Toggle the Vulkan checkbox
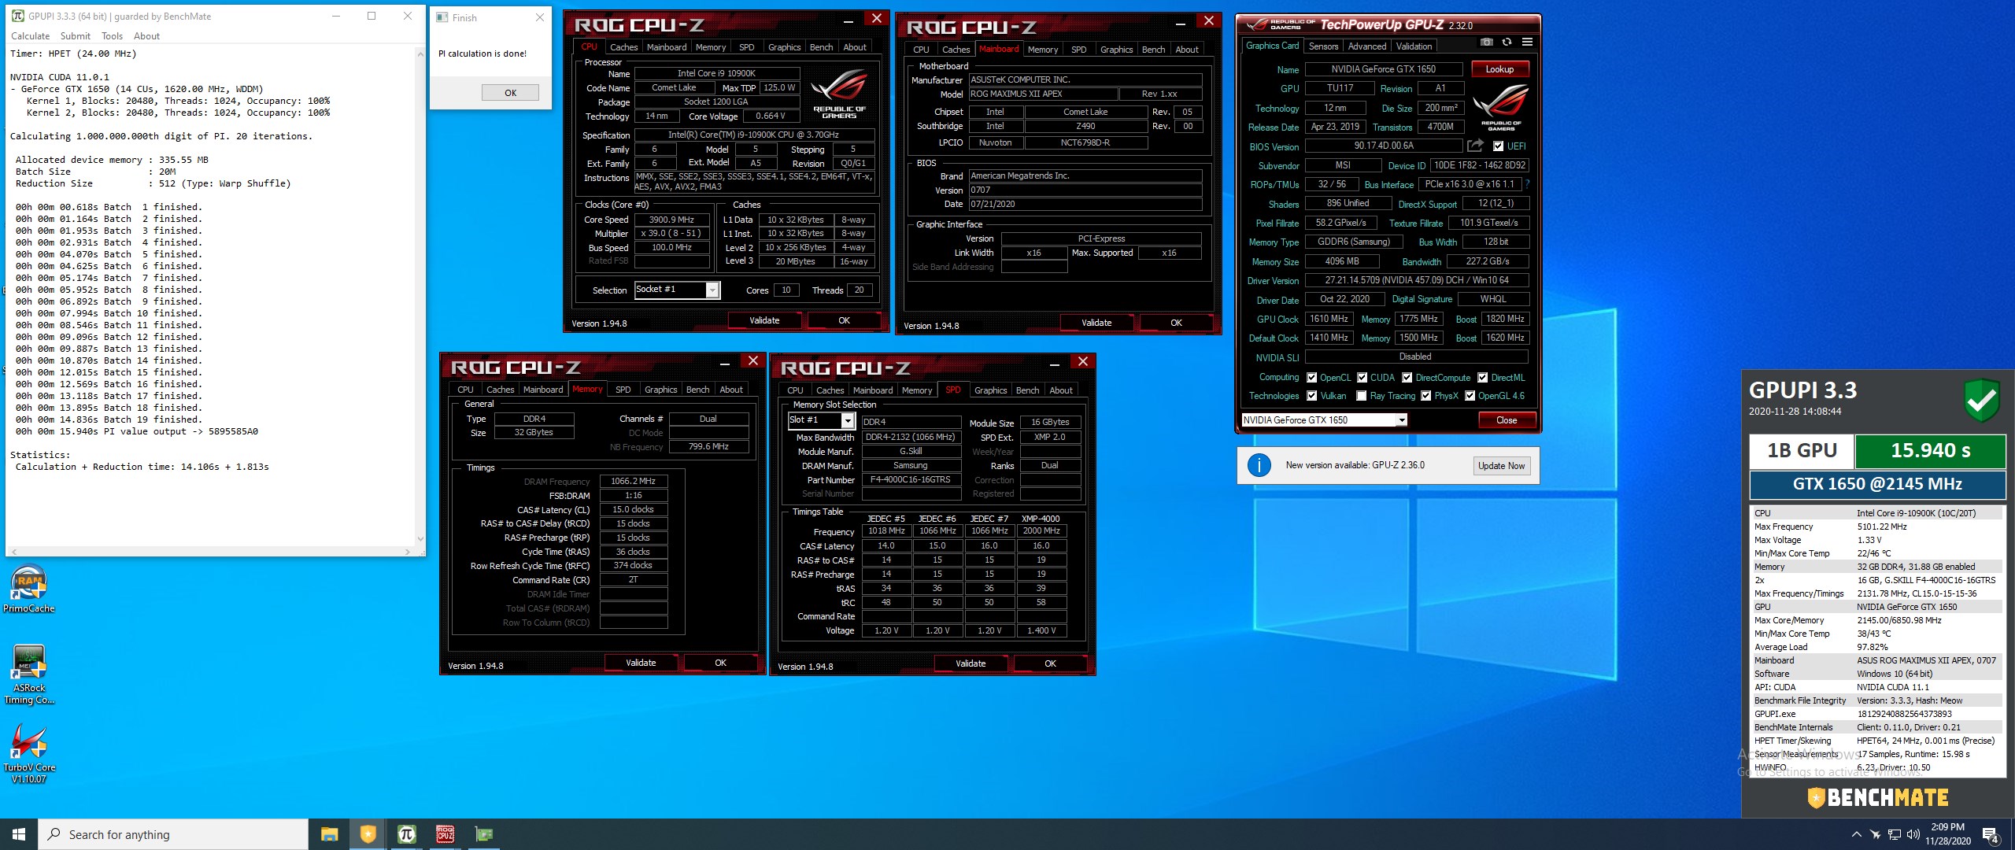Screen dimensions: 2015x850 1311,396
